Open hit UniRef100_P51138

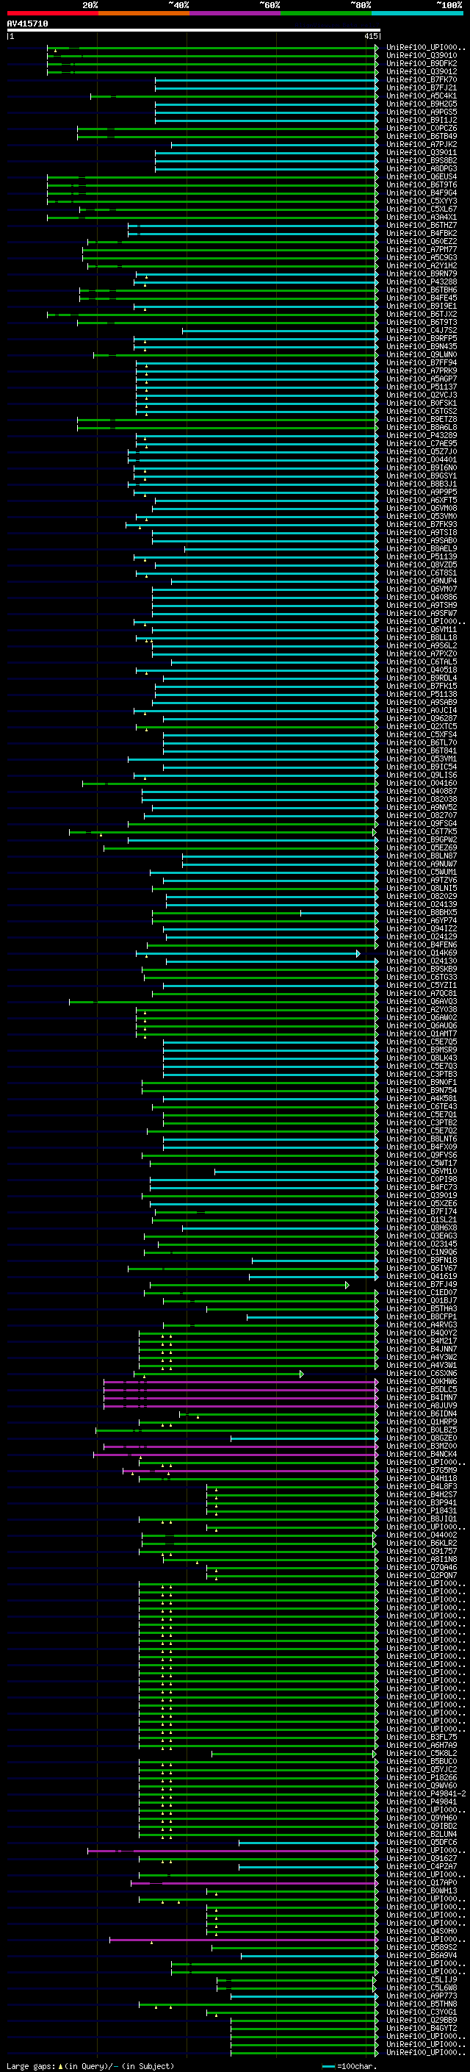(422, 694)
